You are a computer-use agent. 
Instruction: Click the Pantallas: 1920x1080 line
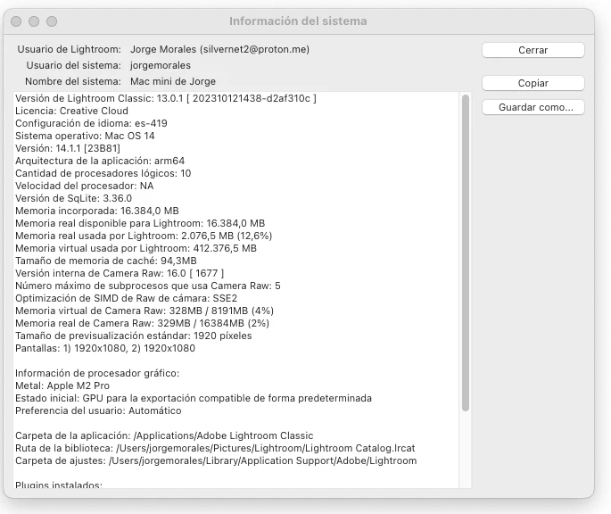105,348
